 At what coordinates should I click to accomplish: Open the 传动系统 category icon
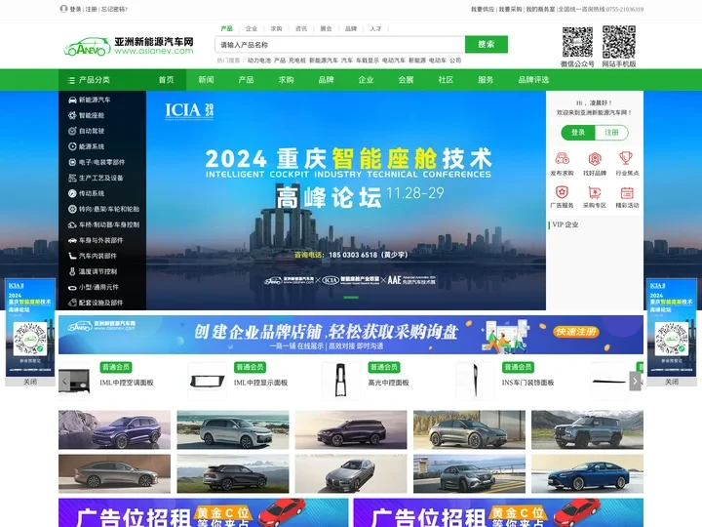(x=72, y=193)
